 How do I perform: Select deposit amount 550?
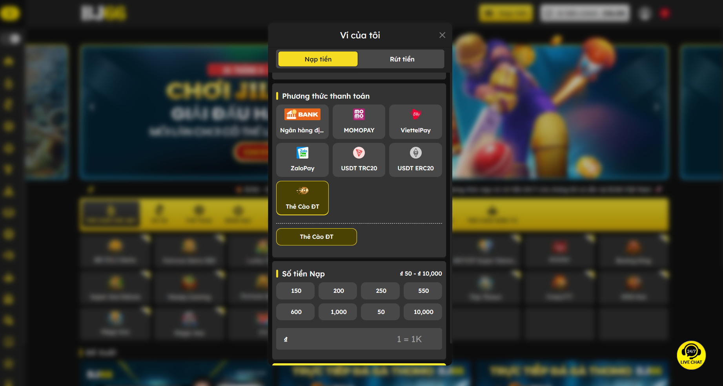423,291
